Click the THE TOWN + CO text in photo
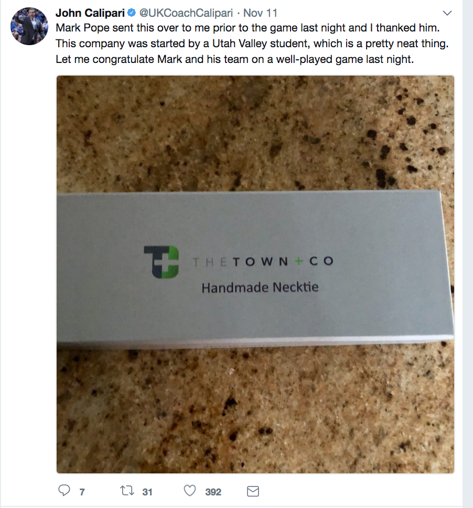473x508 pixels. click(263, 261)
